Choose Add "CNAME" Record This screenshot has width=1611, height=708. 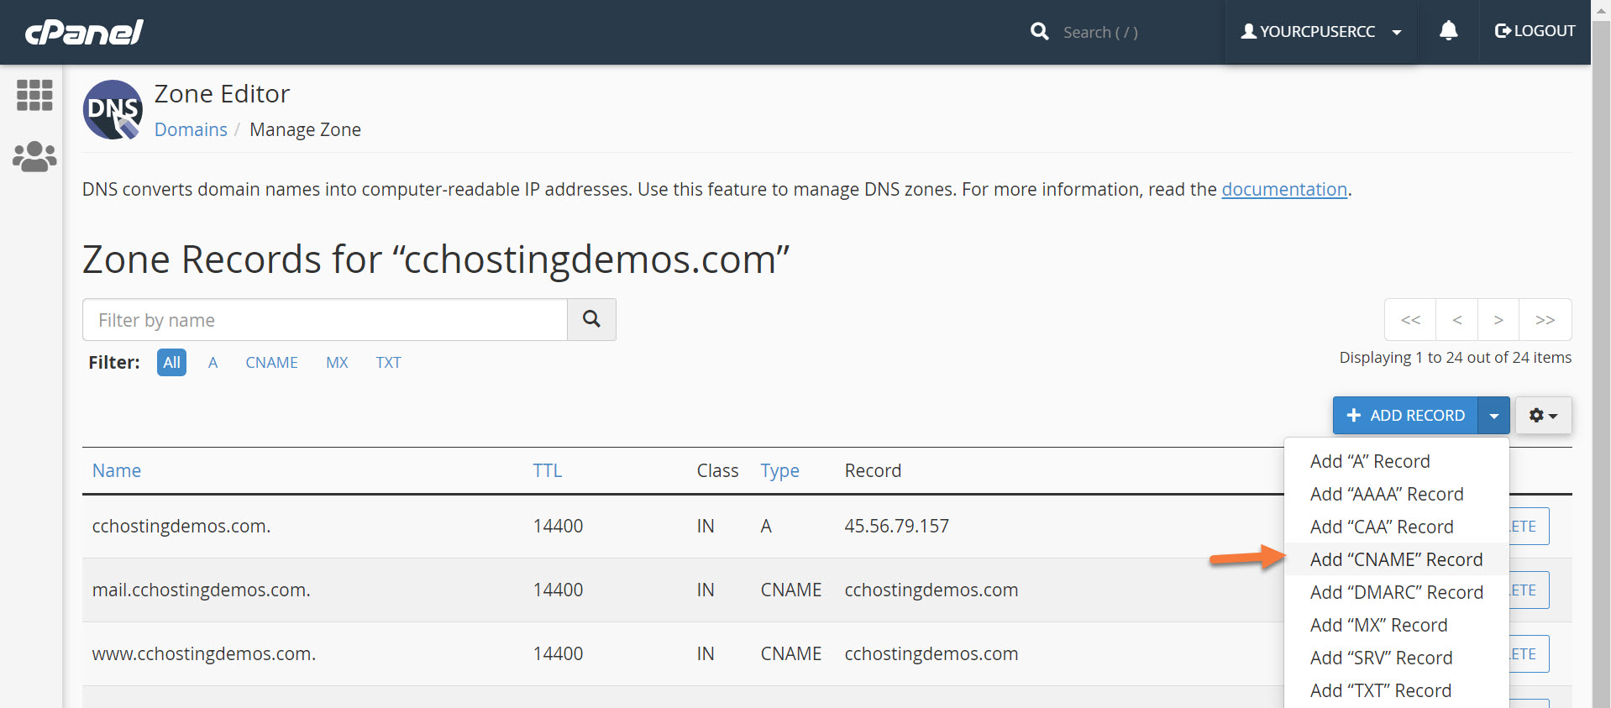[1396, 559]
